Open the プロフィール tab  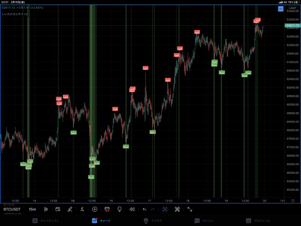pyautogui.click(x=258, y=221)
